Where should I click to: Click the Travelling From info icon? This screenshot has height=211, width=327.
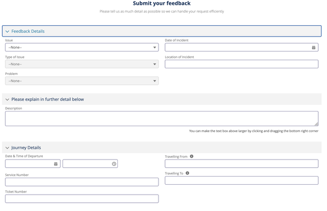[x=191, y=156]
